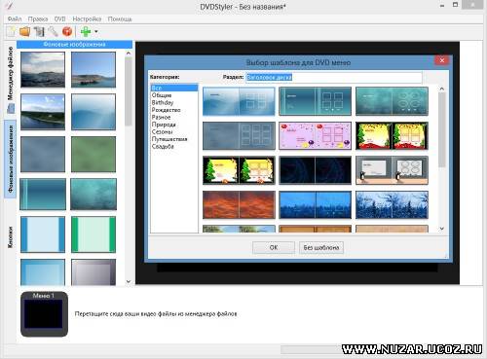Image resolution: width=487 pixels, height=359 pixels.
Task: Click the Без шаблона button
Action: click(321, 247)
